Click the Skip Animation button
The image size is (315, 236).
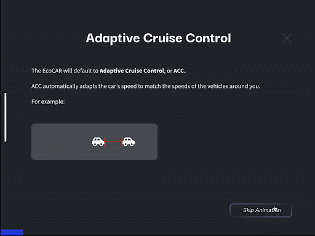(261, 210)
